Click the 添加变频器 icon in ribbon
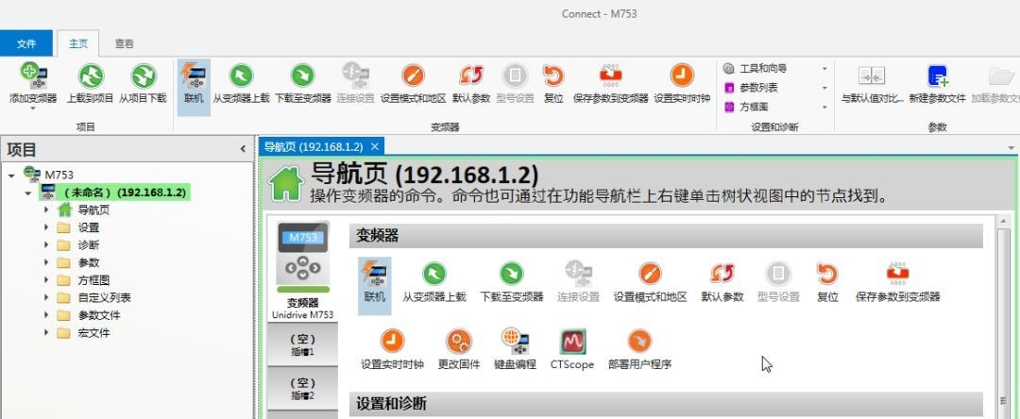1020x419 pixels. (34, 77)
